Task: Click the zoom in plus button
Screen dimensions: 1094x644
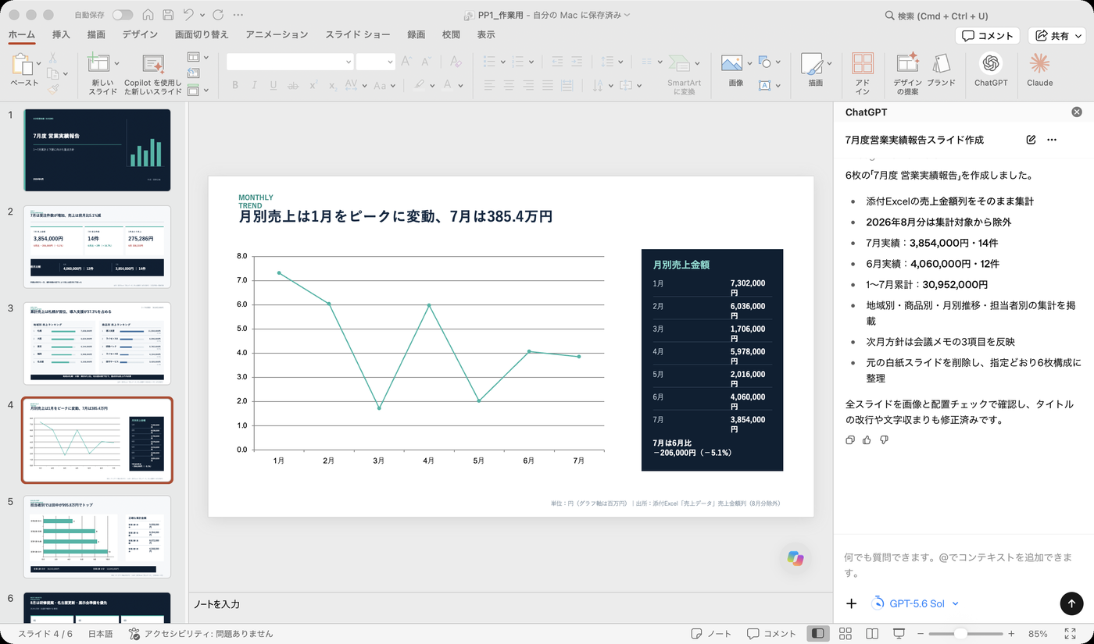Action: tap(1011, 634)
